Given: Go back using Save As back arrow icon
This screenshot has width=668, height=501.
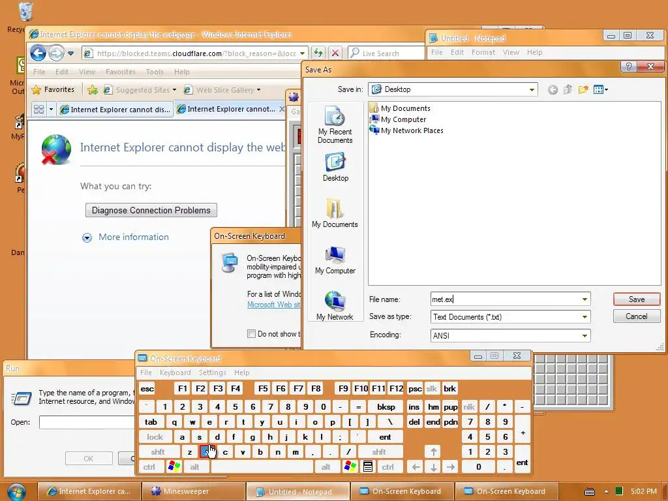Looking at the screenshot, I should point(553,89).
